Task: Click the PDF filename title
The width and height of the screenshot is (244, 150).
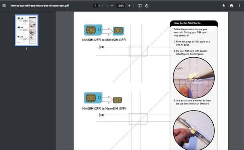Action: pyautogui.click(x=40, y=6)
